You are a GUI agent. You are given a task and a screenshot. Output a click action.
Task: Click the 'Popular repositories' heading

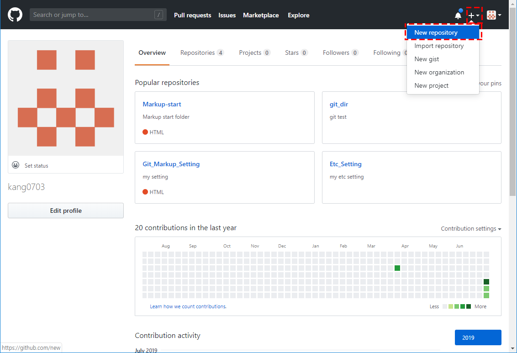click(167, 82)
